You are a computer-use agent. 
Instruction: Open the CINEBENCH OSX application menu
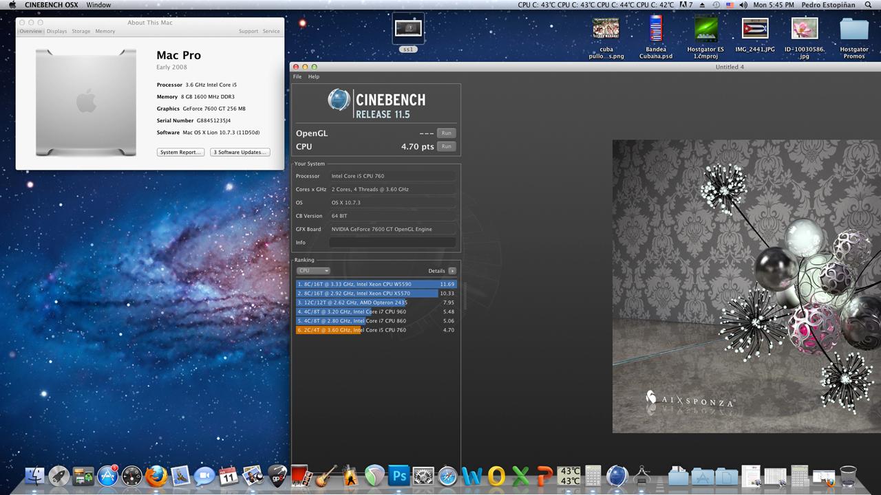click(x=51, y=5)
